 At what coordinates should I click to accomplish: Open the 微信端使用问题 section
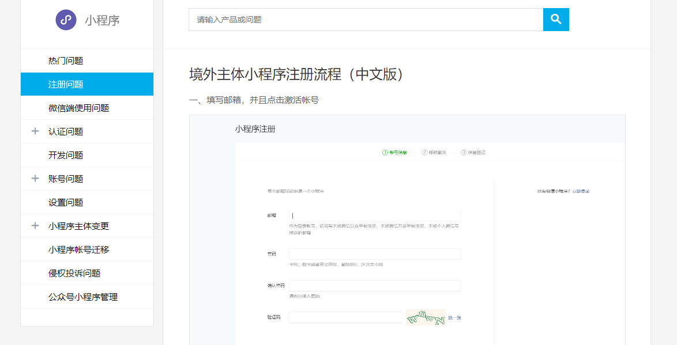(86, 108)
